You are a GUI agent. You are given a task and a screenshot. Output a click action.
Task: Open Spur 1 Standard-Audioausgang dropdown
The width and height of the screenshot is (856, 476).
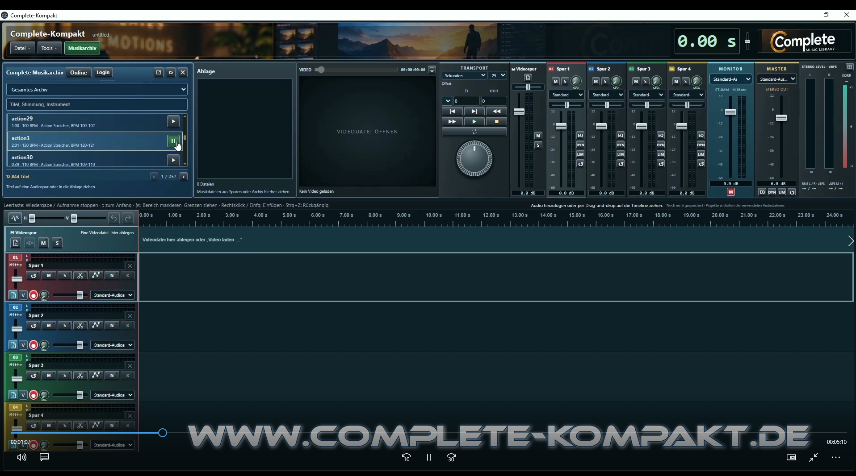(112, 295)
